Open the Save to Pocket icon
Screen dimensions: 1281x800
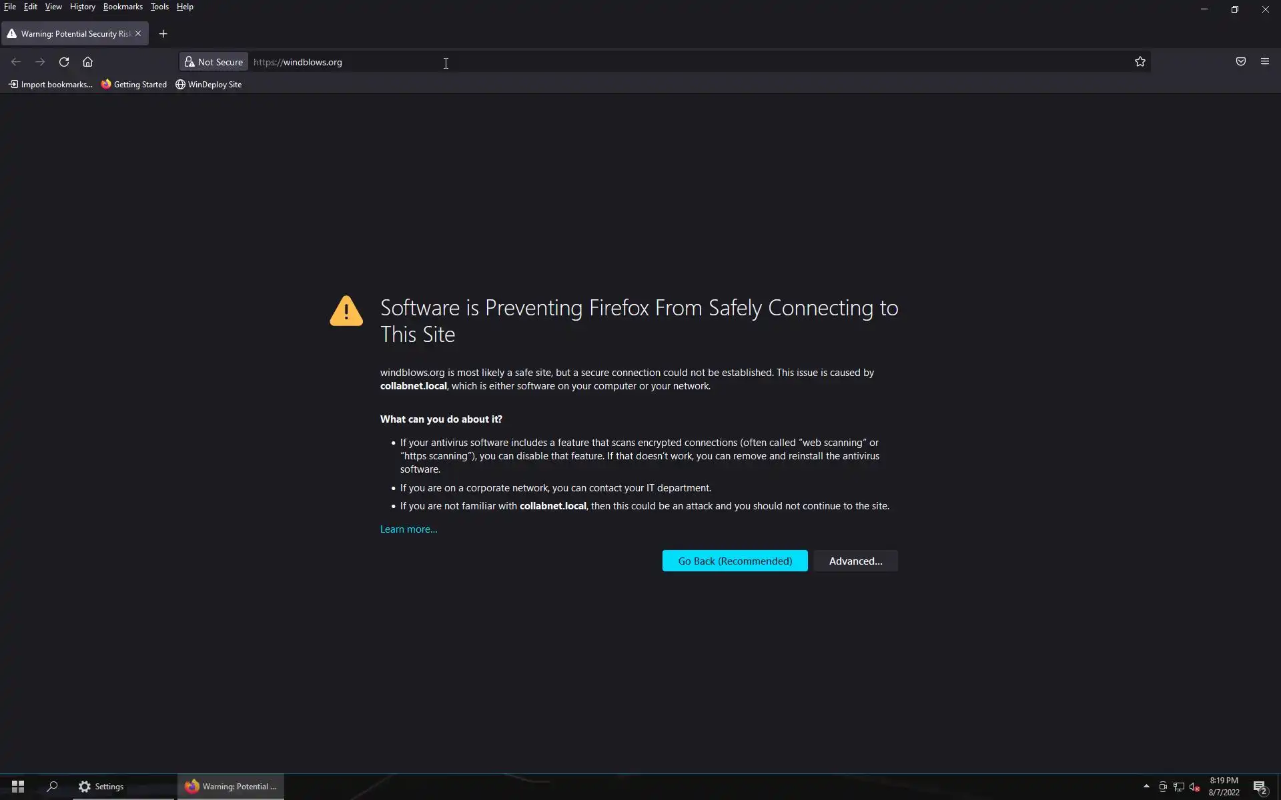[1240, 62]
